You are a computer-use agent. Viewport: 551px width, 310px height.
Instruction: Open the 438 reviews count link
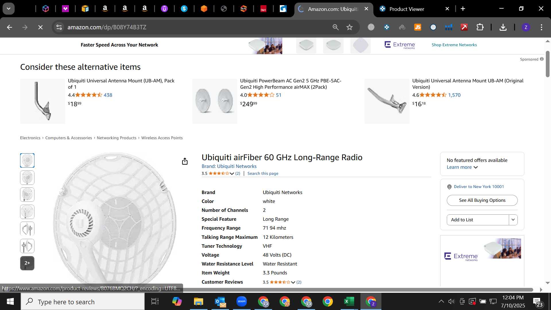[x=108, y=95]
